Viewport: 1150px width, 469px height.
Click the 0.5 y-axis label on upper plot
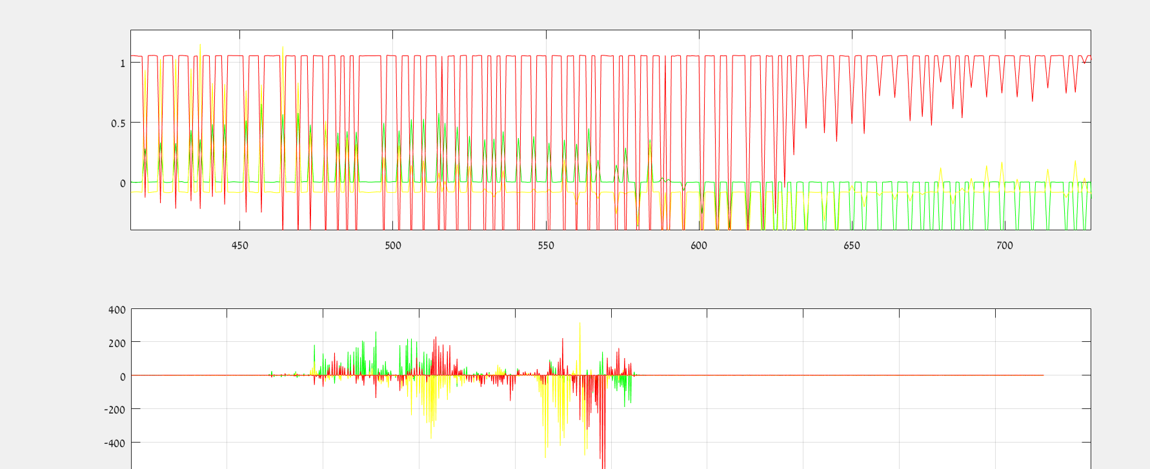tap(118, 123)
